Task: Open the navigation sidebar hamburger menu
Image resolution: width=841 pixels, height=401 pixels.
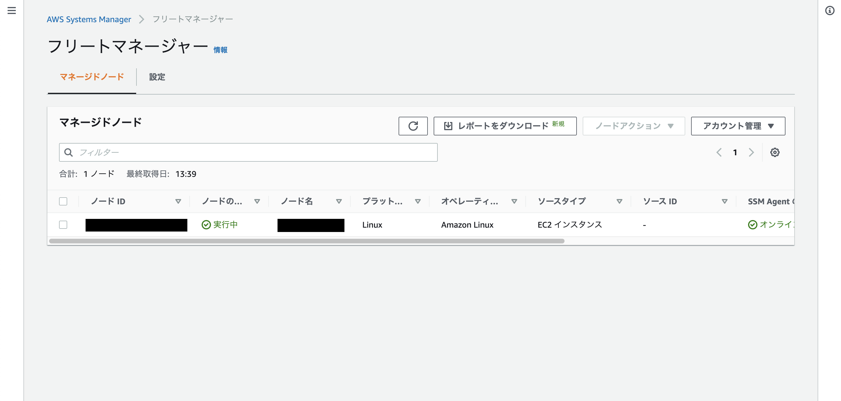Action: (x=12, y=11)
